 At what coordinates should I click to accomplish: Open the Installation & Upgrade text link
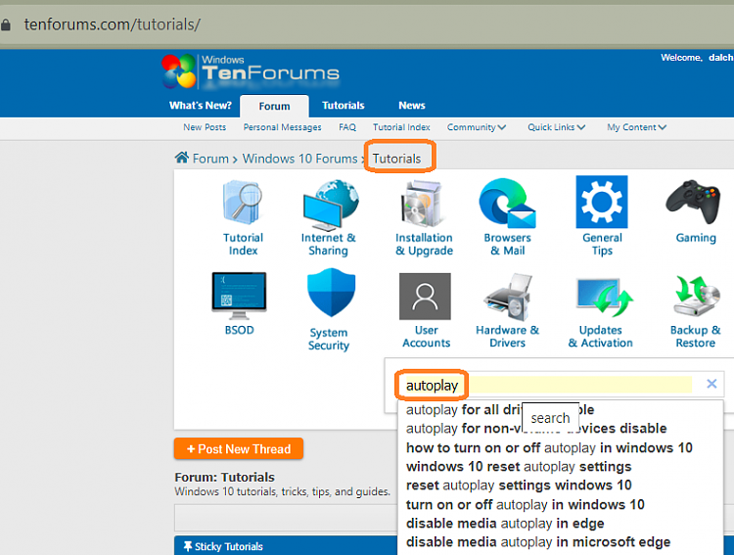coord(424,244)
